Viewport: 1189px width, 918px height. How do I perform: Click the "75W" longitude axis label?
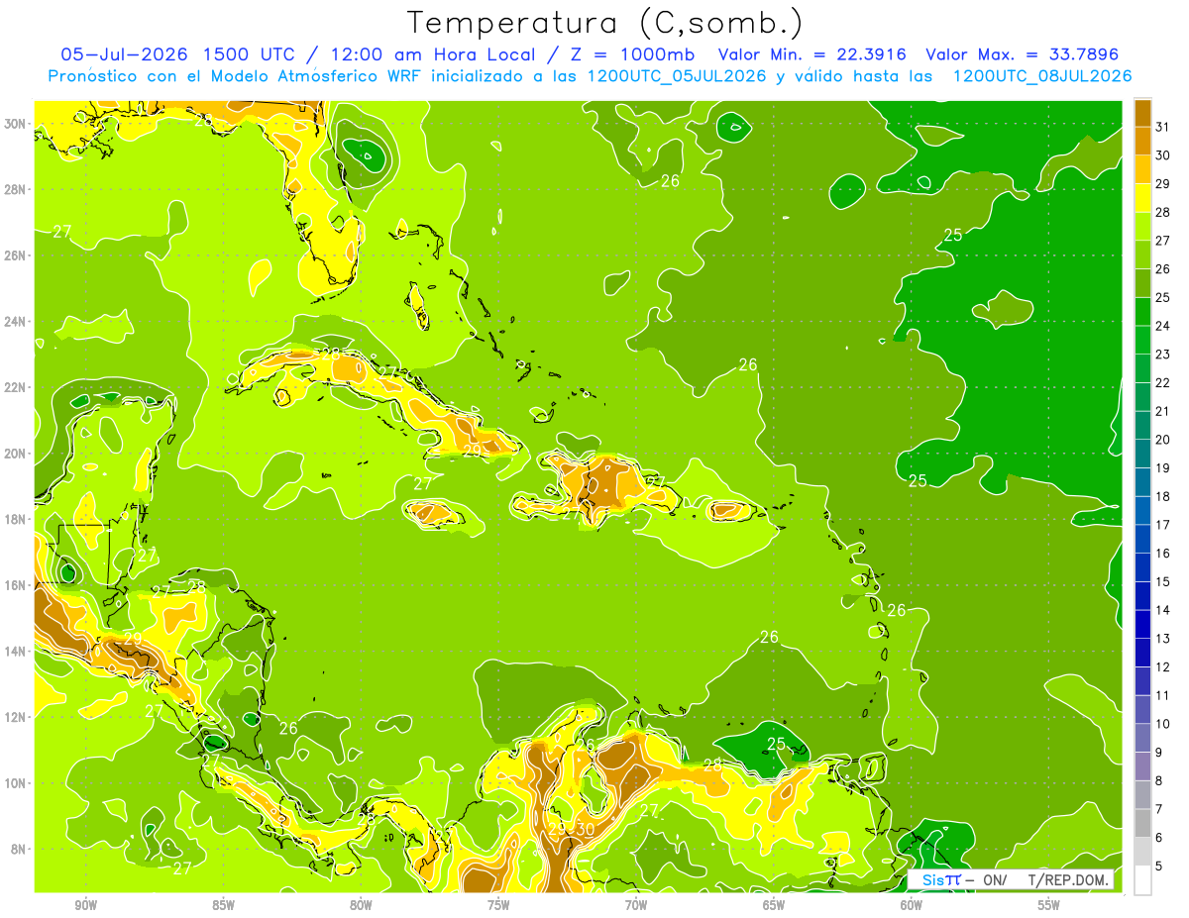coord(498,905)
